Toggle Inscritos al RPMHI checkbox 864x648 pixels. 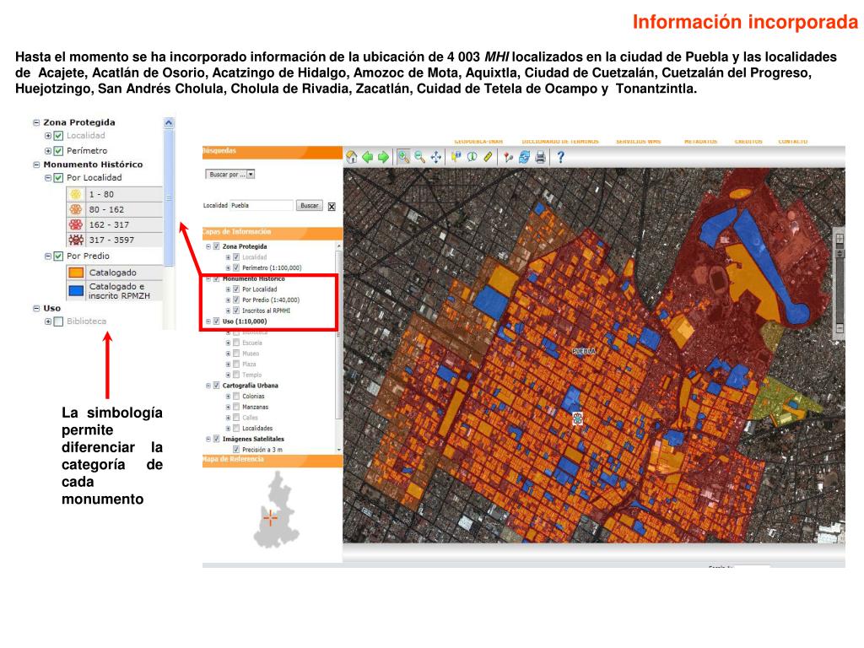pos(236,310)
